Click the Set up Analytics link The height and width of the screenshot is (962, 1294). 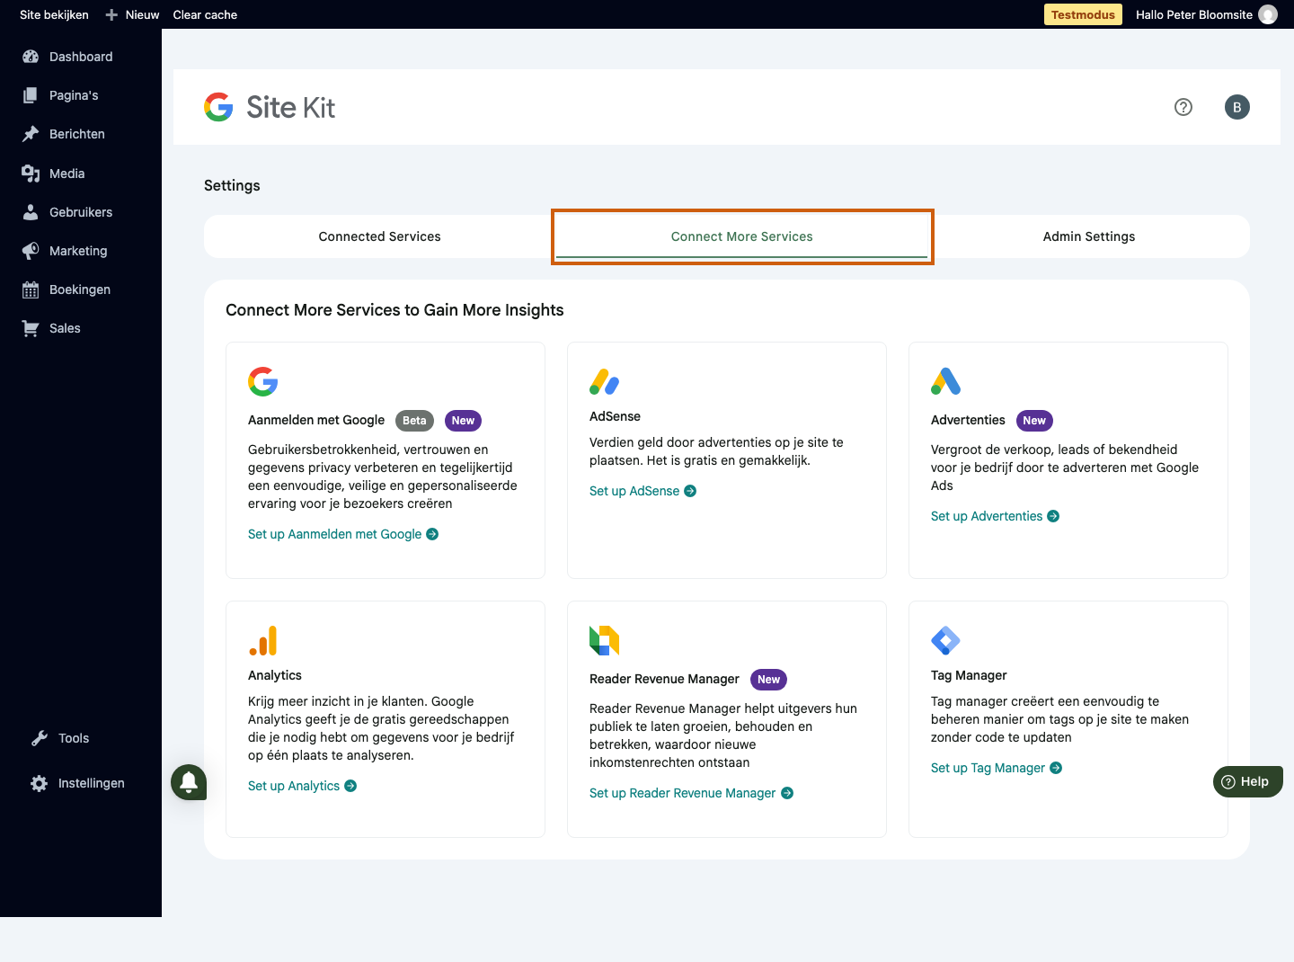coord(302,786)
